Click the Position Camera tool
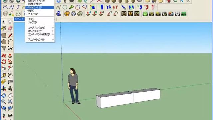This screenshot has height=120, width=213. coord(4,116)
